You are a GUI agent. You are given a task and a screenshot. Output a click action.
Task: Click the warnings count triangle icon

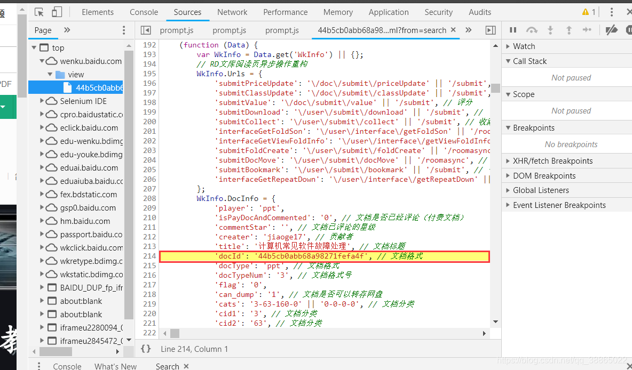(x=586, y=12)
